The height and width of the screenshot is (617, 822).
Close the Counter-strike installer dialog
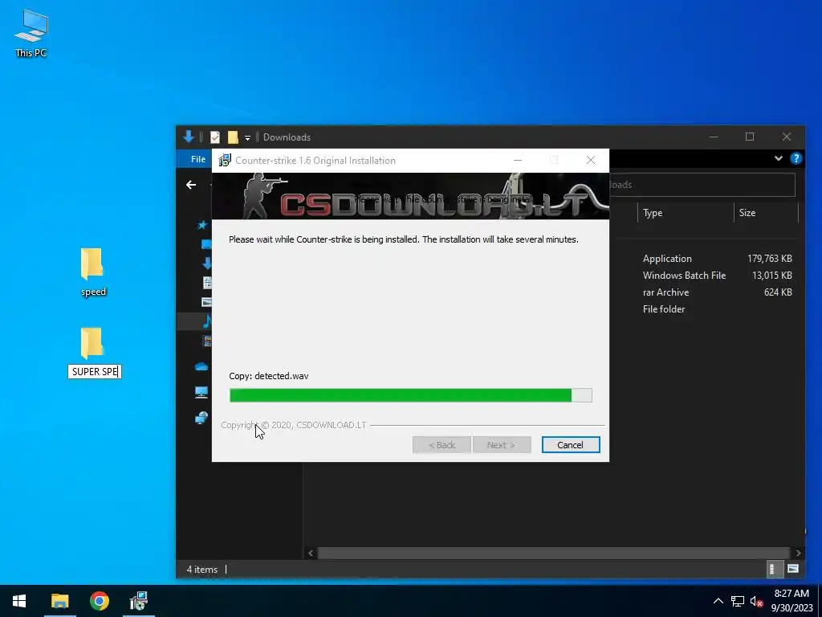click(591, 161)
